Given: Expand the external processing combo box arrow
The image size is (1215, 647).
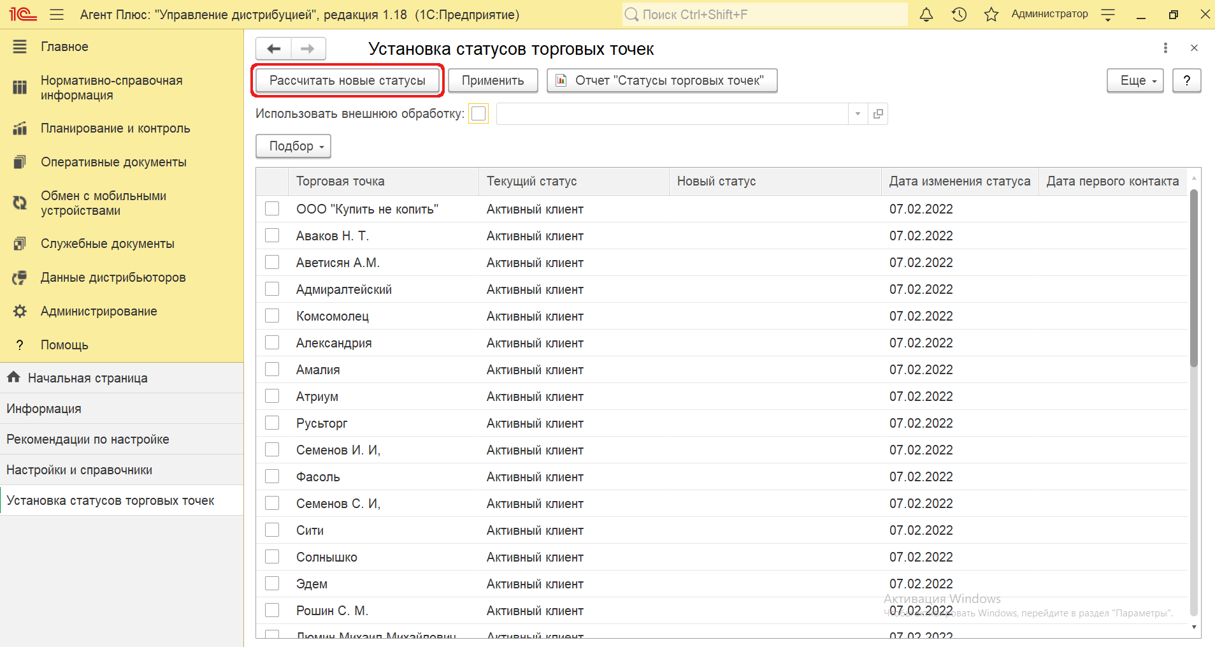Looking at the screenshot, I should (x=858, y=114).
